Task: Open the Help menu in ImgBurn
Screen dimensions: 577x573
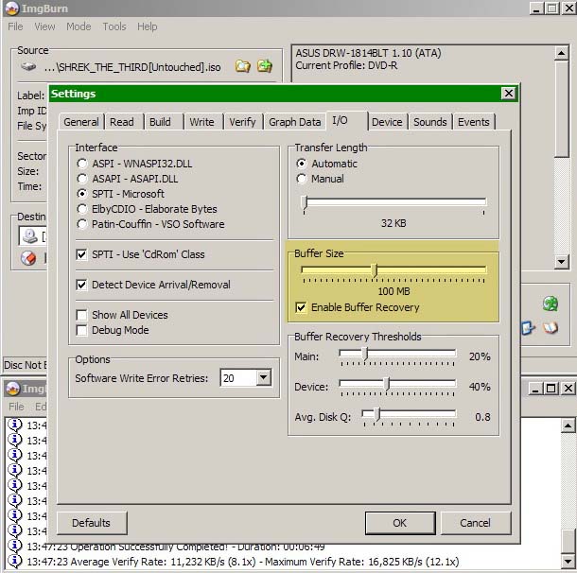Action: coord(148,26)
